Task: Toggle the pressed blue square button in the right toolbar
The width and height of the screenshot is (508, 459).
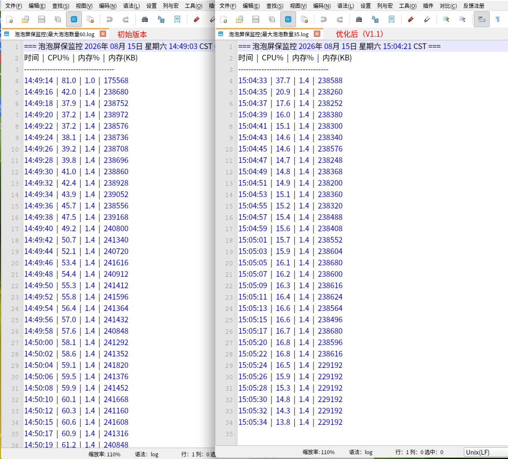Action: coord(288,19)
